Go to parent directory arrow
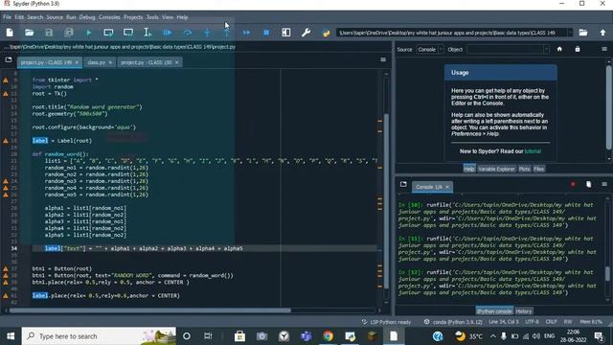613x345 pixels. pos(602,33)
